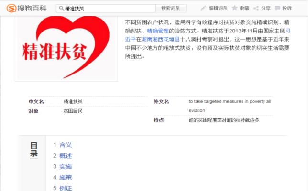Viewport: 308px width, 191px height.
Task: Click the pencil edit entry icon
Action: (x=203, y=8)
